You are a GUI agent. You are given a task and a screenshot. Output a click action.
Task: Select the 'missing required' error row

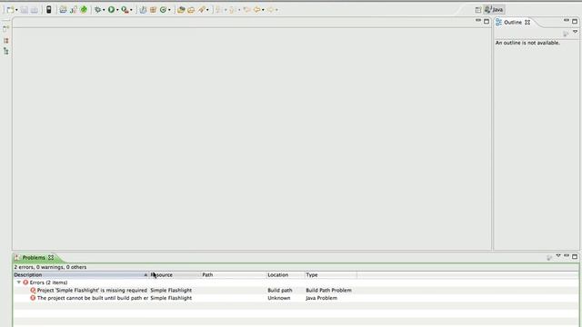296,291
